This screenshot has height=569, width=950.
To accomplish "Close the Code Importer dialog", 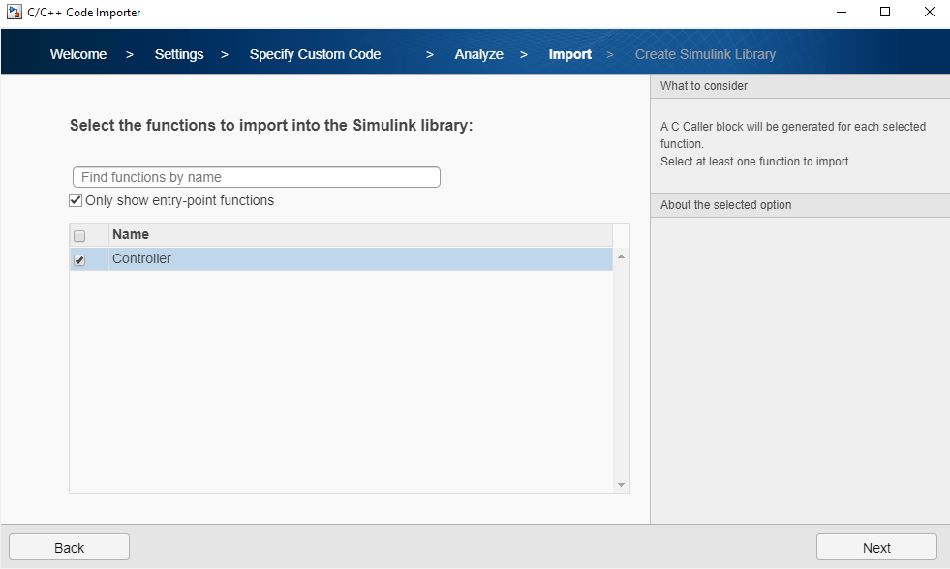I will [929, 13].
